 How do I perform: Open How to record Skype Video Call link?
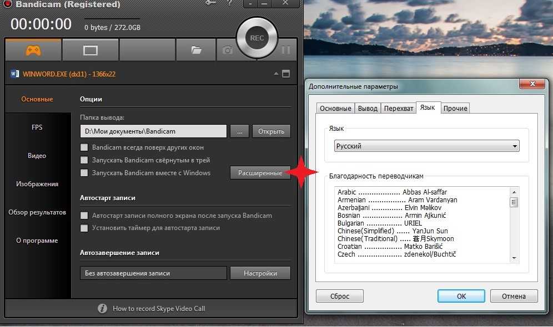[x=158, y=308]
